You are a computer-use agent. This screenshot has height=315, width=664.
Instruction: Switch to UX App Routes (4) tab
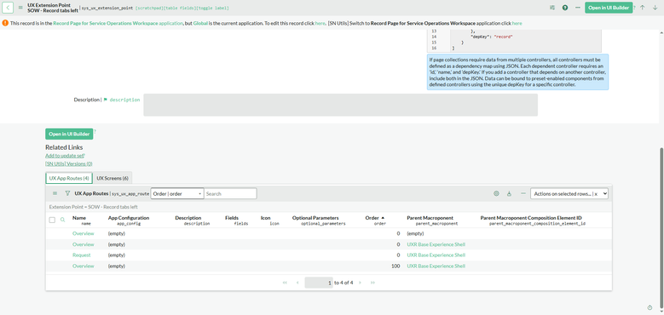(68, 178)
